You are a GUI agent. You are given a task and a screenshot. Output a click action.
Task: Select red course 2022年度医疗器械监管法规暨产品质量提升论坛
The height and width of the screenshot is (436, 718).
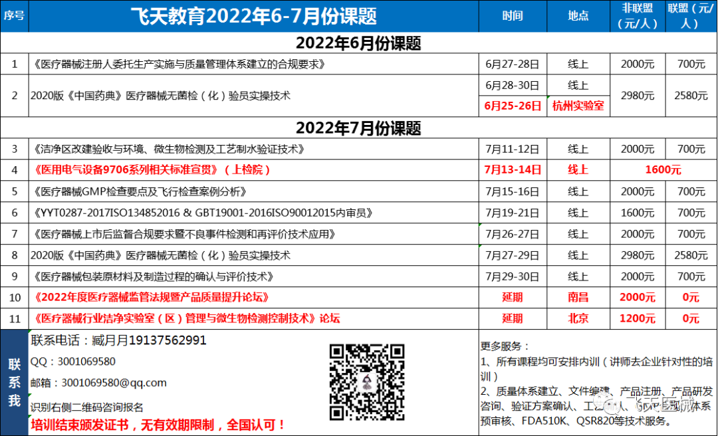coord(254,297)
